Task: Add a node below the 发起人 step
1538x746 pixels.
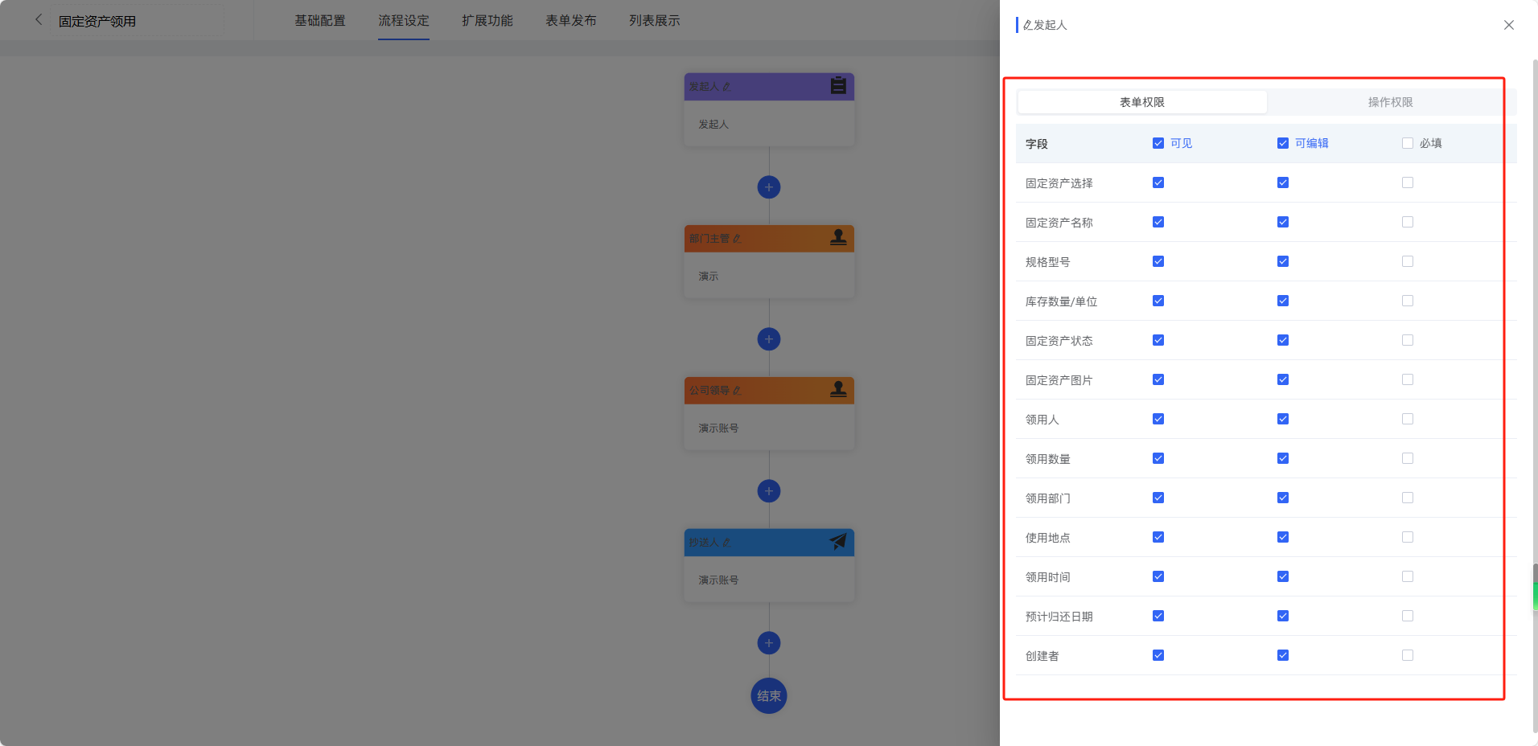Action: 769,187
